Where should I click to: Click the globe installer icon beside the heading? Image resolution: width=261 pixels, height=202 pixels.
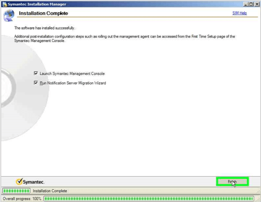tap(9, 15)
